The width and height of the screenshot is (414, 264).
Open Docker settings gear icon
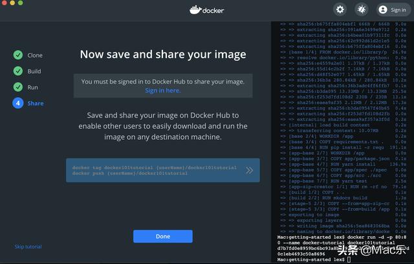(x=340, y=10)
